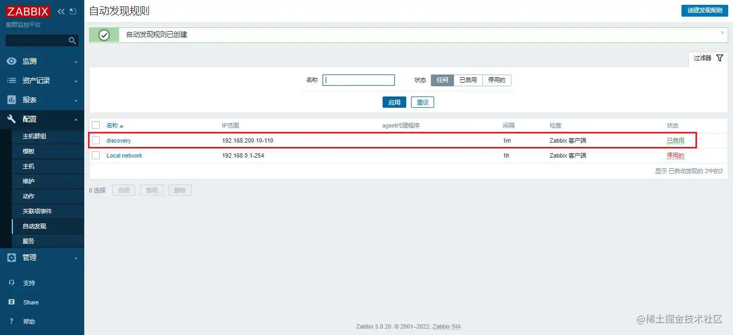This screenshot has width=733, height=335.
Task: Select the 已启用 status filter
Action: pyautogui.click(x=468, y=80)
